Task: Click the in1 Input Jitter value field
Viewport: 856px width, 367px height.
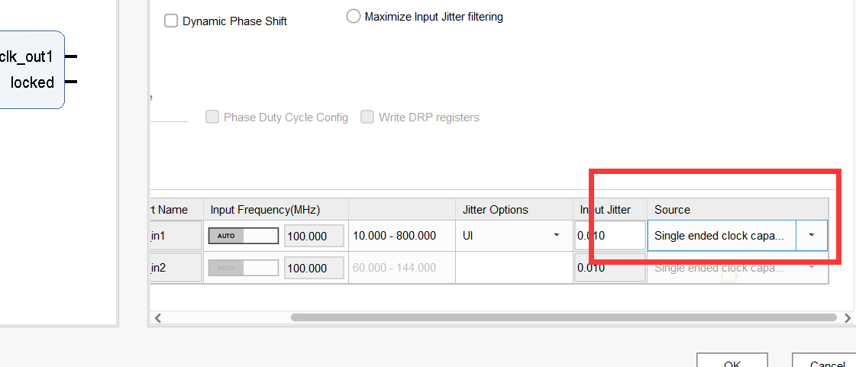Action: point(609,236)
